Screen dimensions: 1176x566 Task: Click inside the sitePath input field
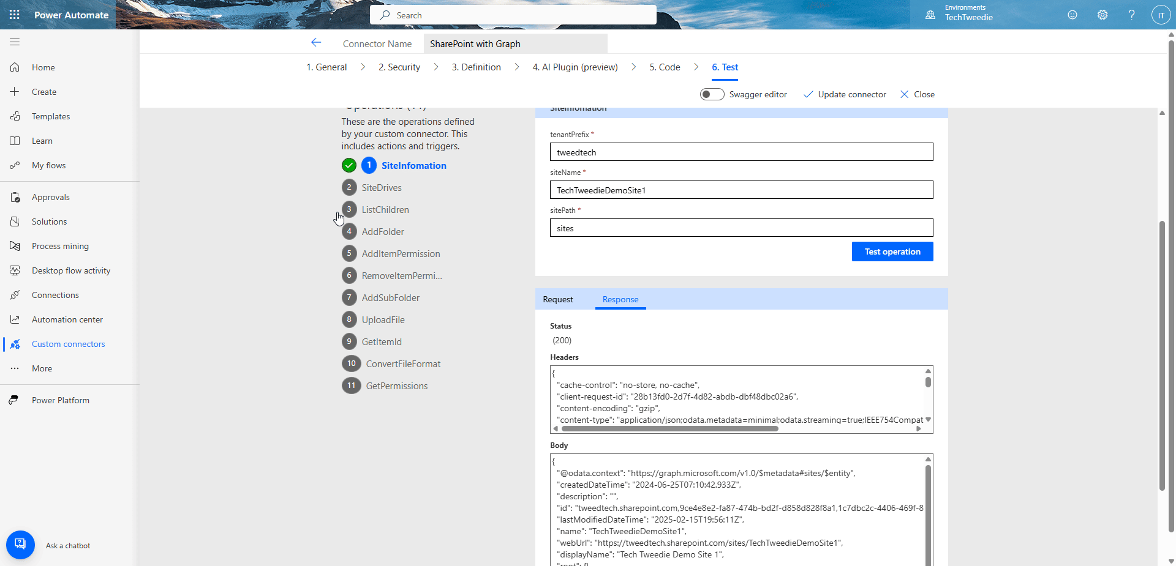point(741,228)
